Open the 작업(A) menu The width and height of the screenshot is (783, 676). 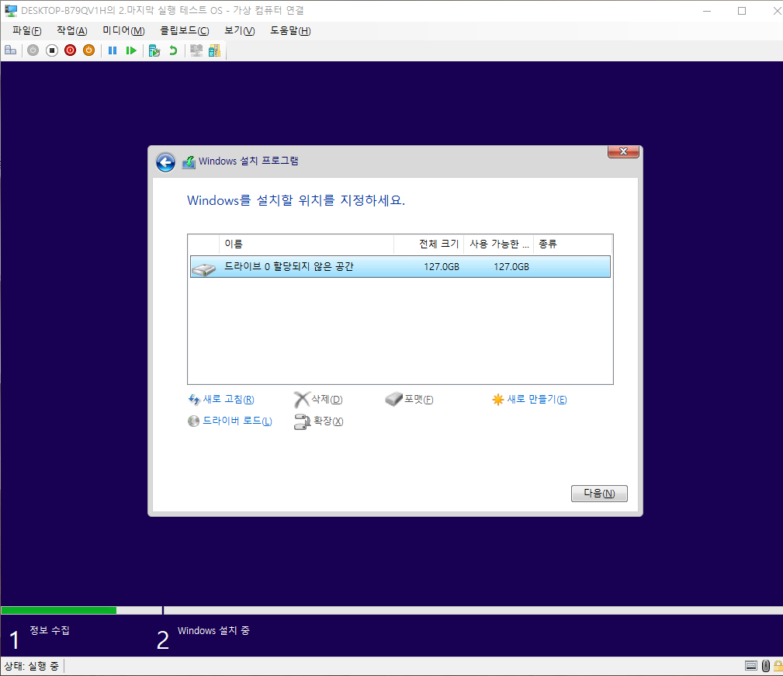[72, 31]
